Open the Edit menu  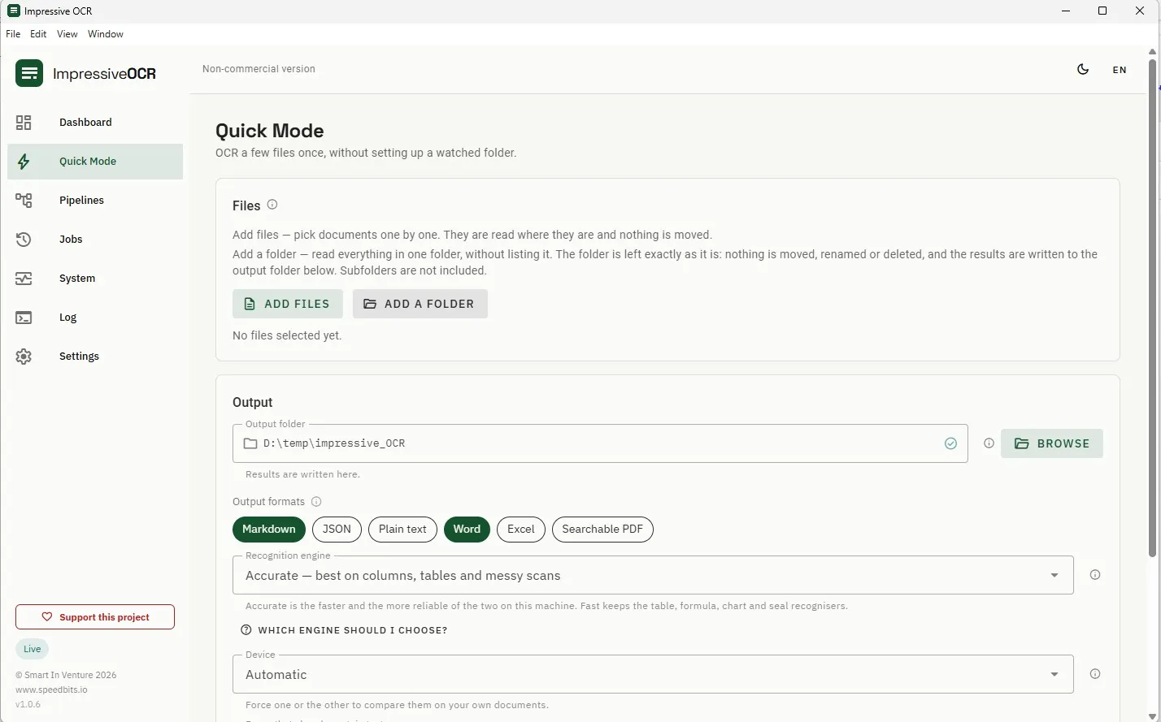(38, 34)
